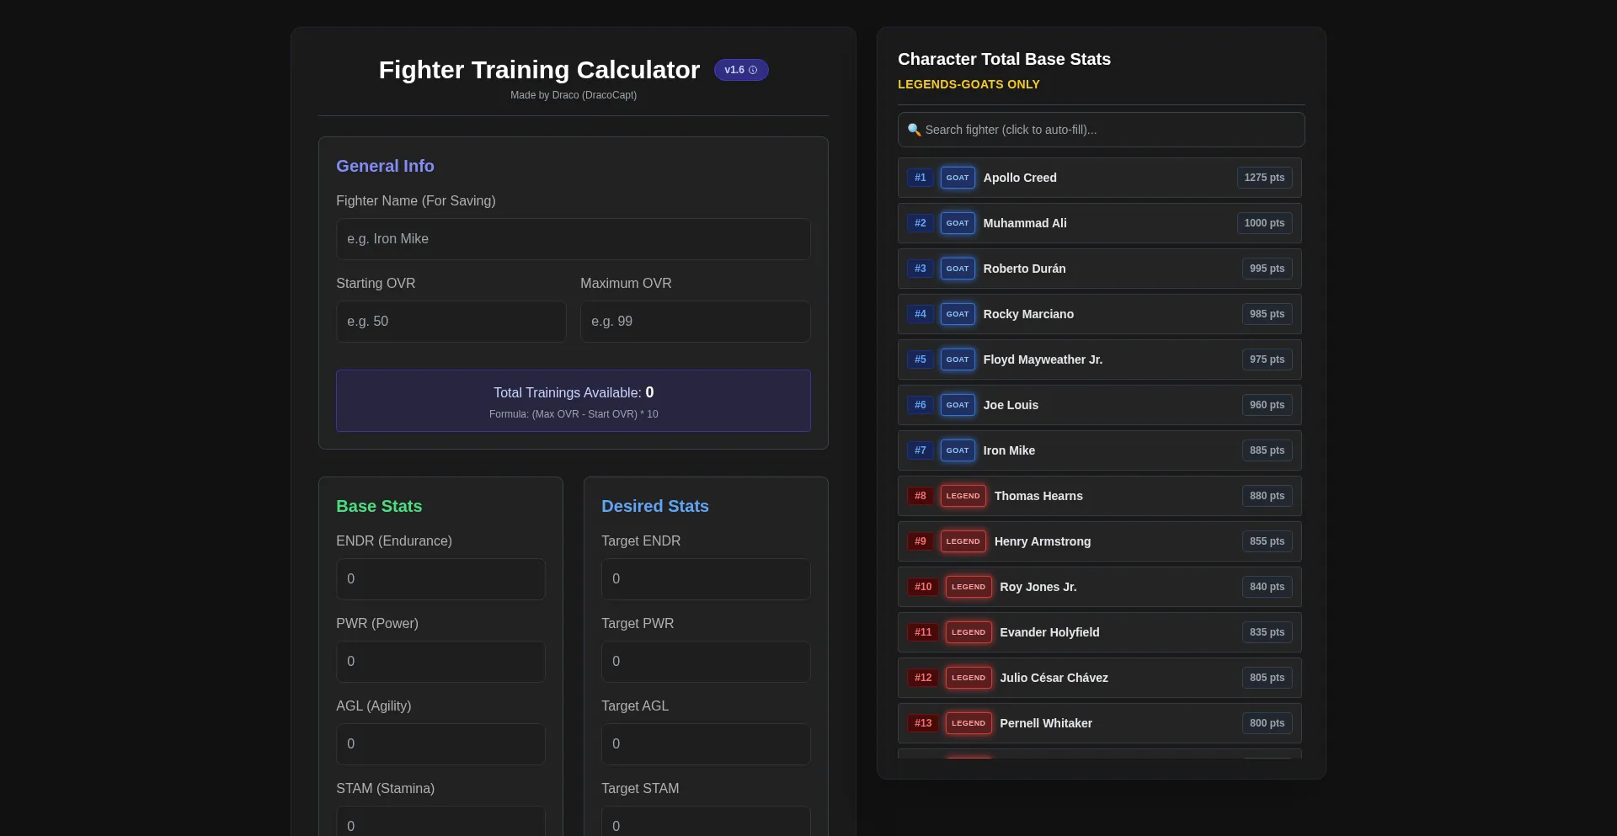This screenshot has width=1617, height=836.
Task: Click the Target ENDR field
Action: [706, 579]
